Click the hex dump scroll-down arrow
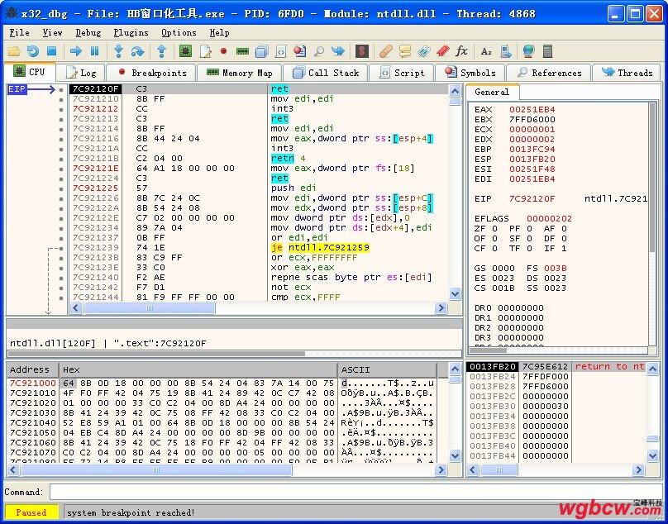 pyautogui.click(x=455, y=456)
